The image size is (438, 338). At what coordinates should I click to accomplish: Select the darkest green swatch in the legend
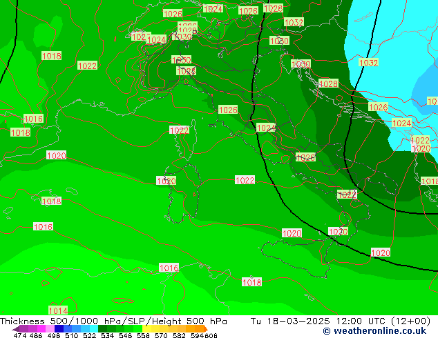(102, 329)
